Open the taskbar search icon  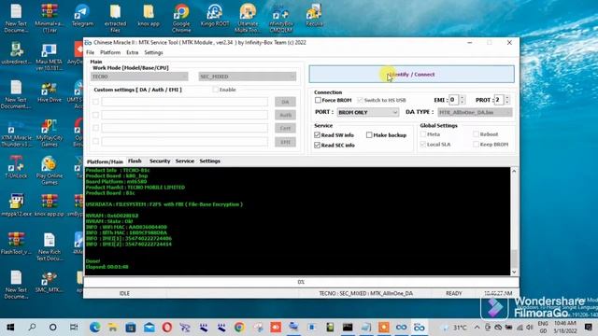click(x=32, y=328)
